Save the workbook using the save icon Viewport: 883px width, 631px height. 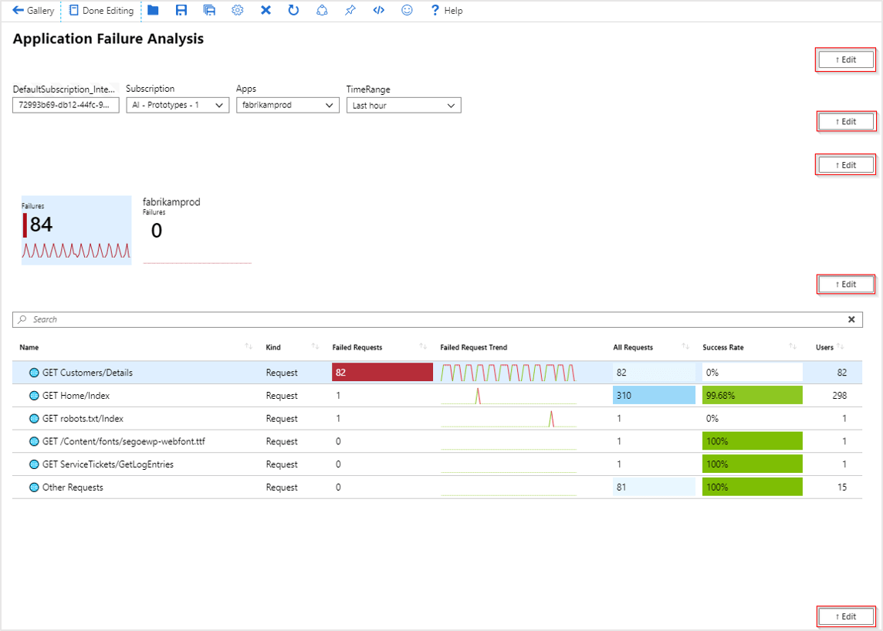coord(181,10)
